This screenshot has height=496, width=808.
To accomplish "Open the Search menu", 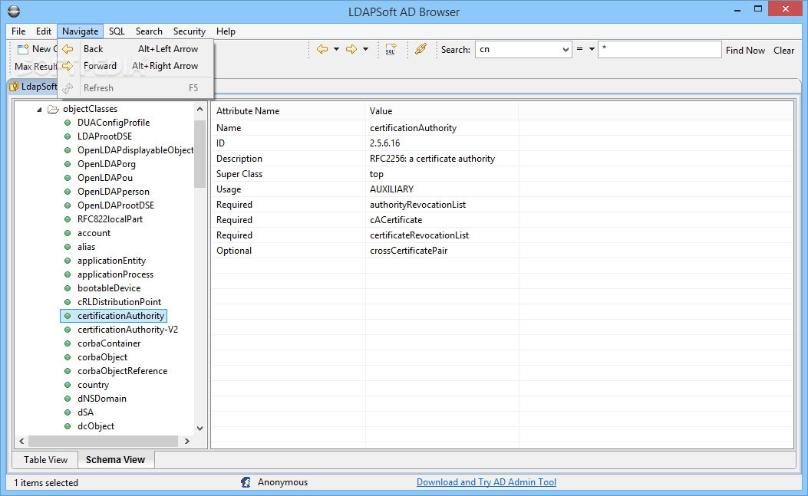I will (x=149, y=31).
